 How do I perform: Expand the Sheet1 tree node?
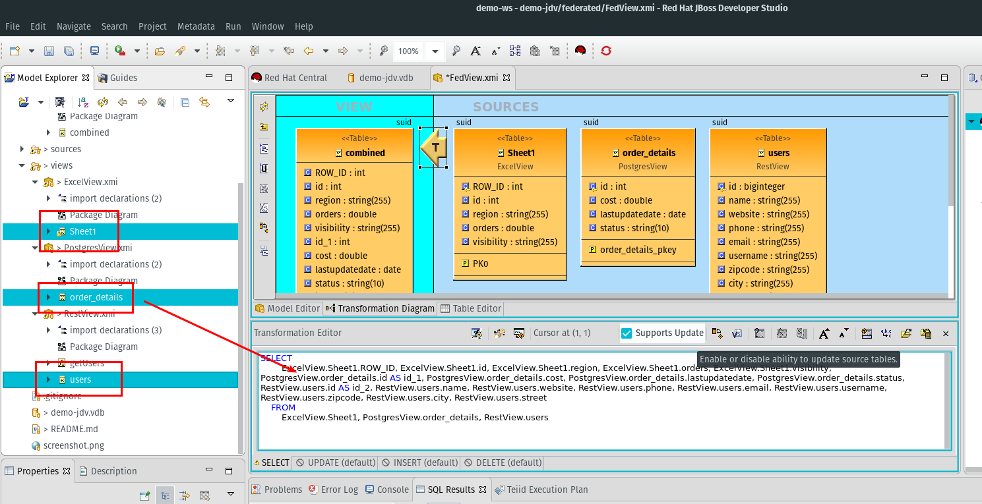(x=48, y=231)
